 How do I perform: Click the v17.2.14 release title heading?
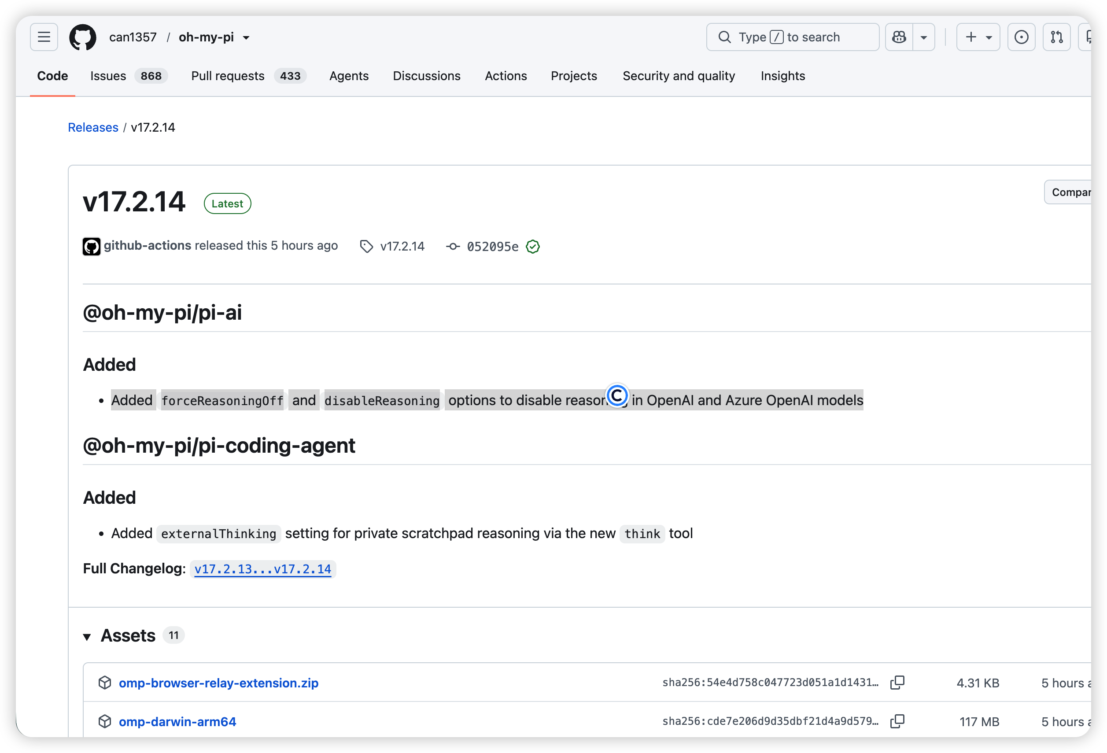point(134,202)
